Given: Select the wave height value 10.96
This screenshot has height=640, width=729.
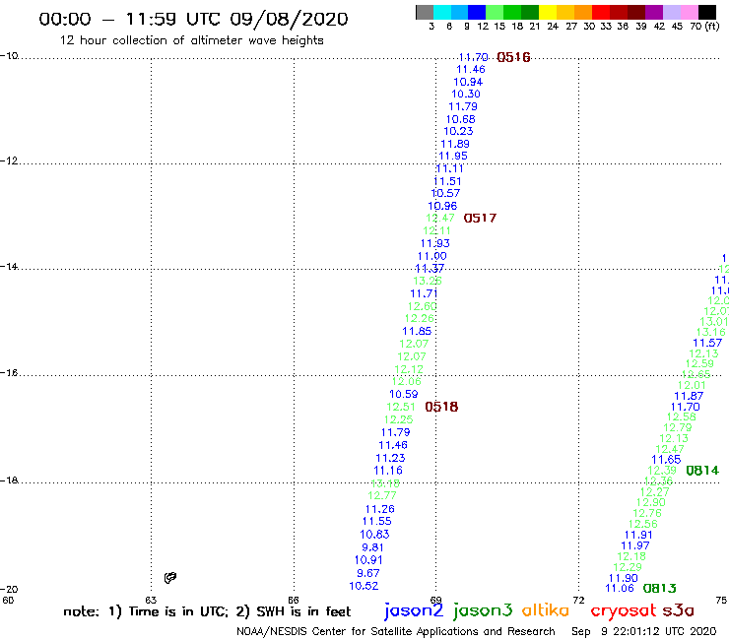Looking at the screenshot, I should (x=442, y=206).
